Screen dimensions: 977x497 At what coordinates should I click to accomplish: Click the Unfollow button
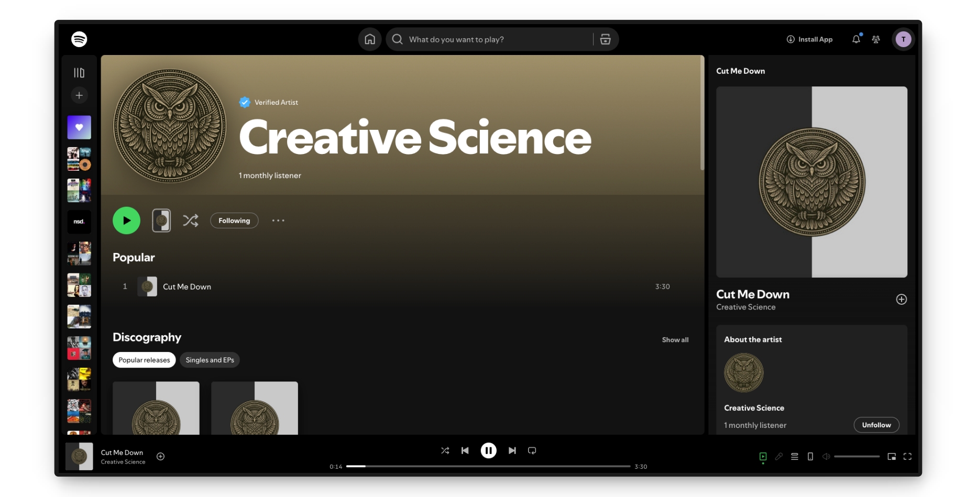coord(876,425)
